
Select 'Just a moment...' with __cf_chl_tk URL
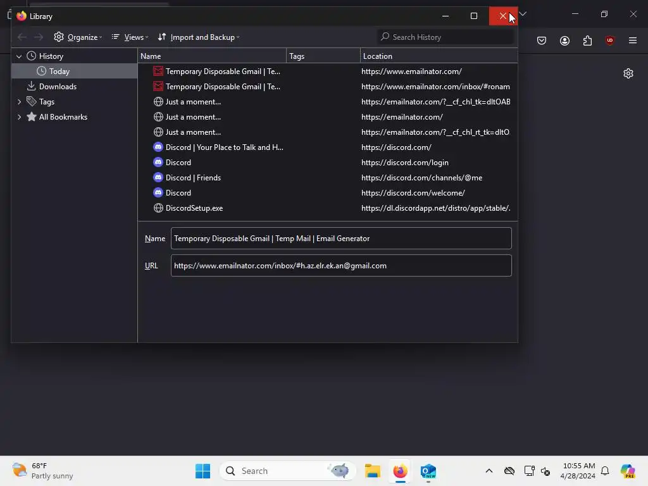328,102
